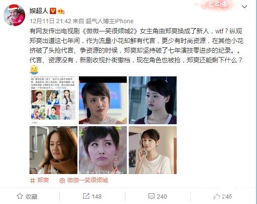Click the comment icon showing 240
Image resolution: width=257 pixels, height=204 pixels.
pos(151,196)
